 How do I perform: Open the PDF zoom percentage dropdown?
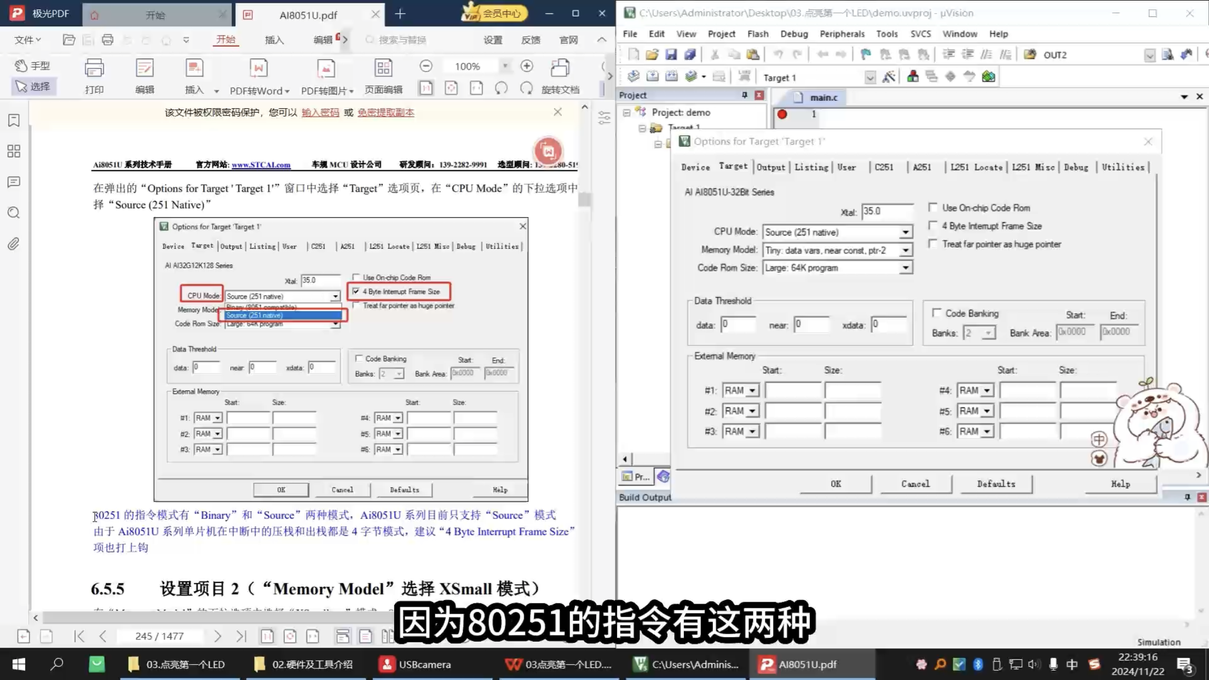click(505, 66)
